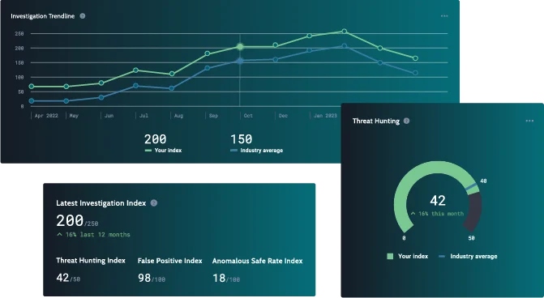Select highlighted Oct point on blue line
Screen dimensions: 544x298
[x=240, y=61]
